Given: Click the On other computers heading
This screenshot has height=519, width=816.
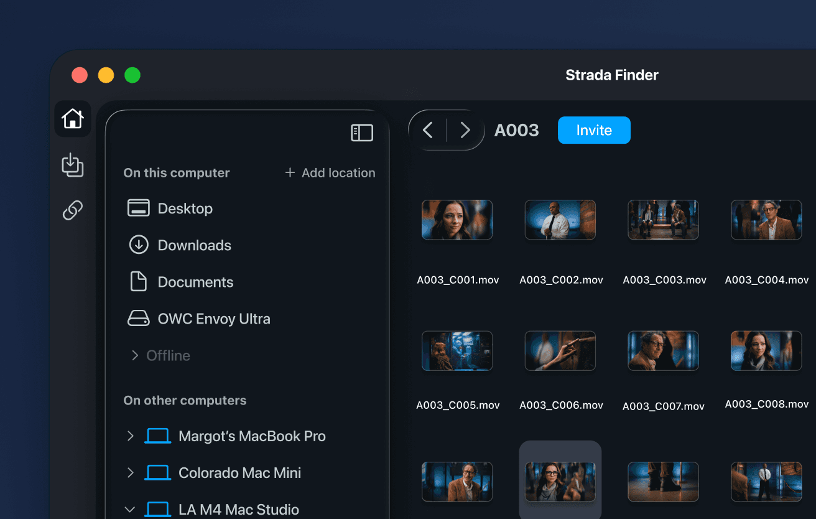Looking at the screenshot, I should pyautogui.click(x=185, y=401).
